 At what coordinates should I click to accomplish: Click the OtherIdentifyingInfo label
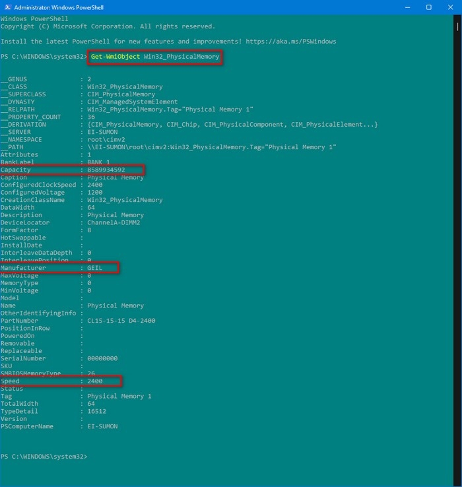pyautogui.click(x=38, y=313)
